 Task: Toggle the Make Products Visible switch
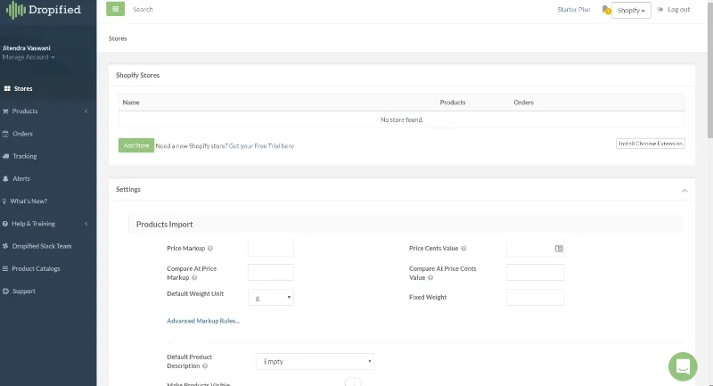tap(353, 382)
